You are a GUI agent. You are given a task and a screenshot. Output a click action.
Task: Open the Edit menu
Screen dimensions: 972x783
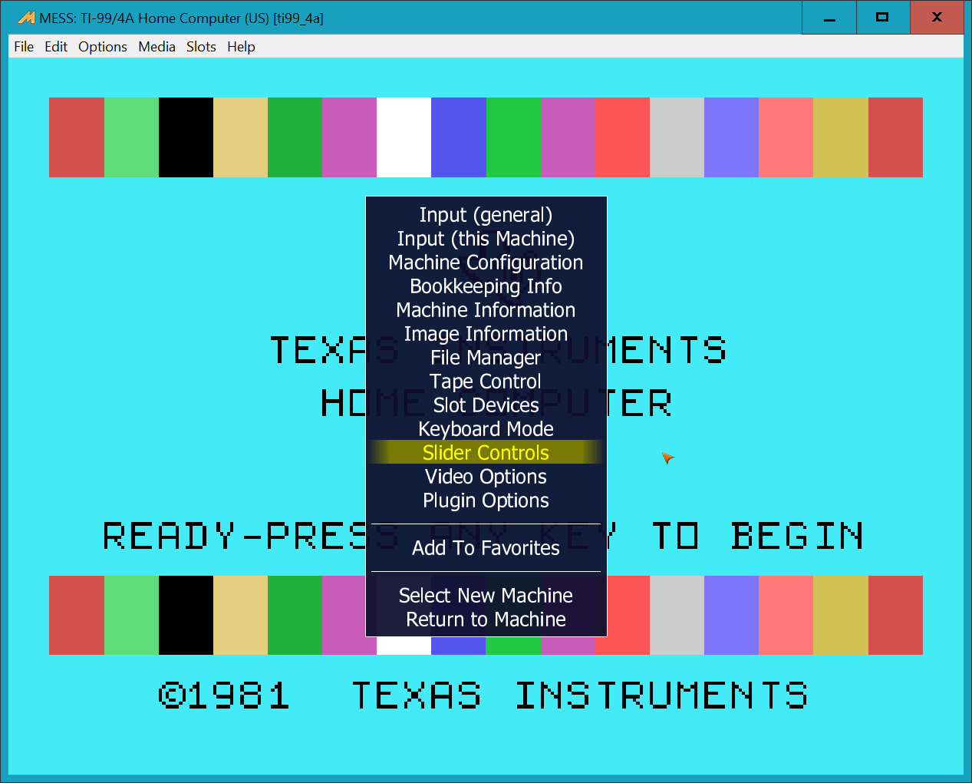tap(56, 47)
